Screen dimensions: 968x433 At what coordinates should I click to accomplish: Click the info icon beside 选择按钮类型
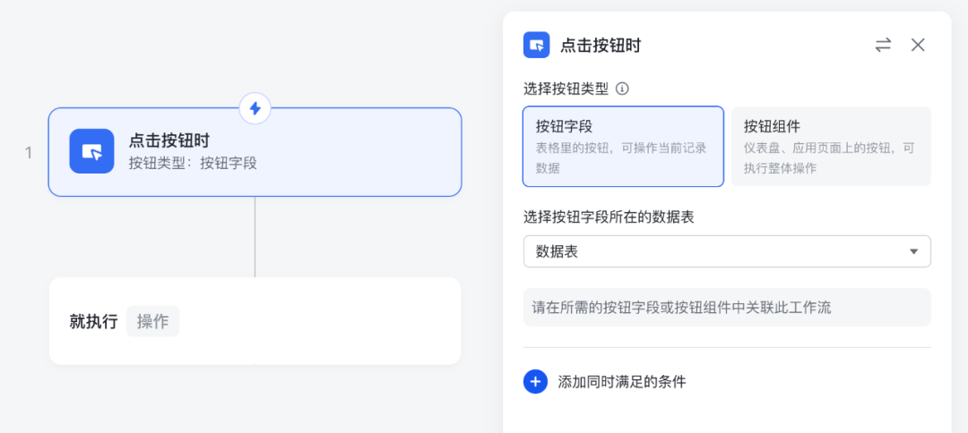click(x=622, y=89)
